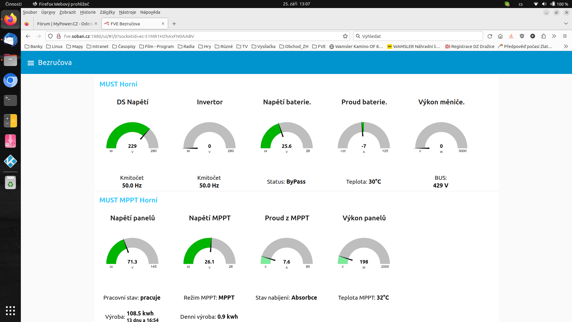Go back to the previous page
This screenshot has width=572, height=322.
(x=28, y=36)
